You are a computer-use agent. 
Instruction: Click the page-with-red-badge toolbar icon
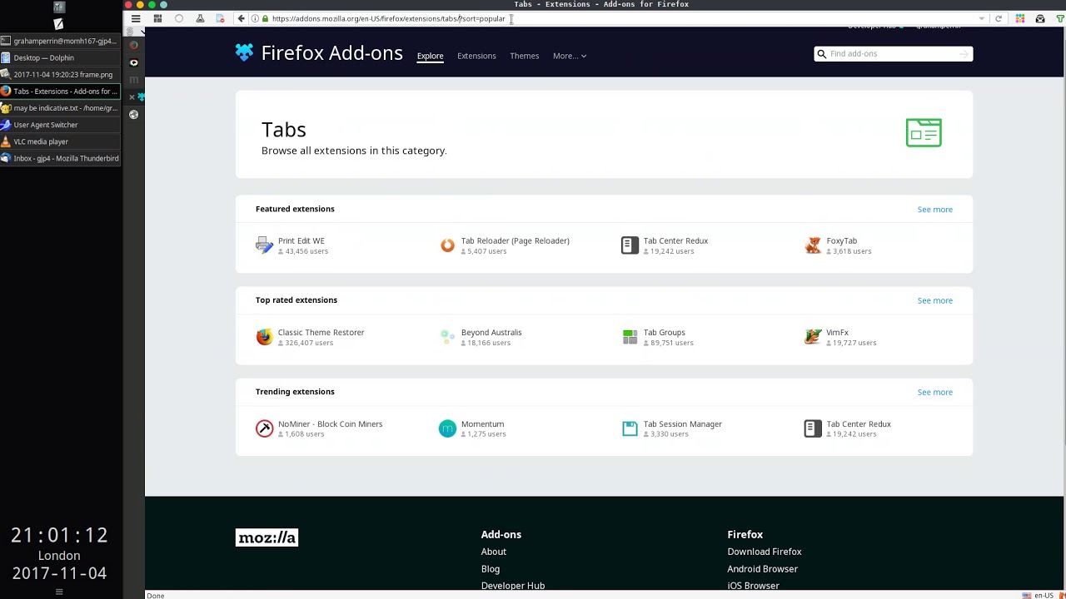coord(220,18)
